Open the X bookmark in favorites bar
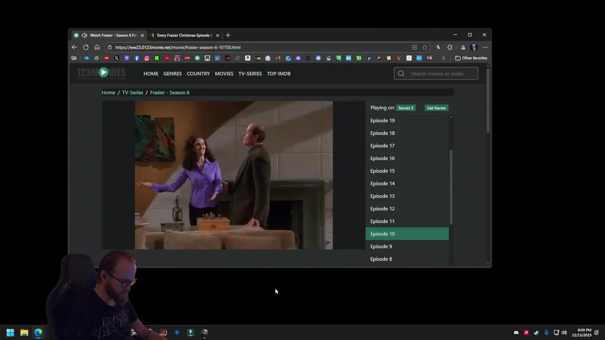This screenshot has height=340, width=605. 116,58
